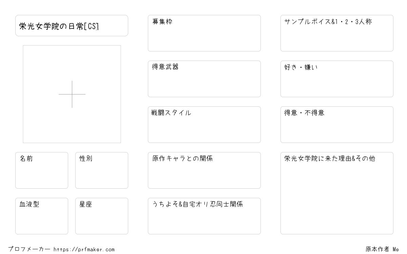
Task: Click the plus crosshair in image placeholder
Action: pos(72,94)
